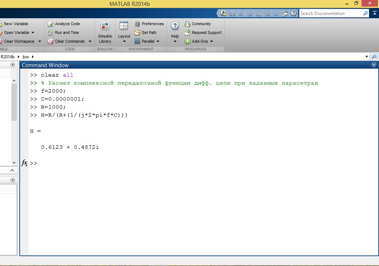Open the Help dropdown arrow
The image size is (379, 266).
click(x=175, y=41)
